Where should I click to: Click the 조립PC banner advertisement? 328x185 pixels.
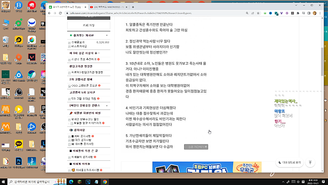click(207, 167)
